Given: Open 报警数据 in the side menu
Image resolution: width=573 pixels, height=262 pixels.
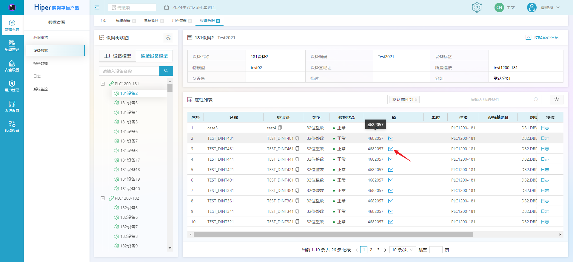Looking at the screenshot, I should click(x=41, y=63).
